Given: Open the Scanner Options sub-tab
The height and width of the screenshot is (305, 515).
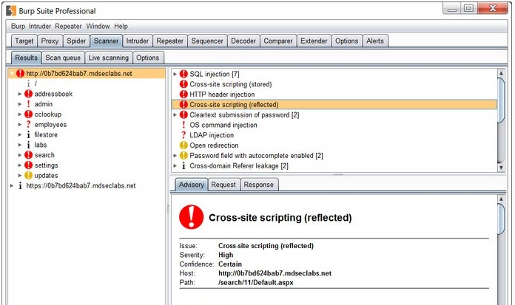Looking at the screenshot, I should 147,58.
